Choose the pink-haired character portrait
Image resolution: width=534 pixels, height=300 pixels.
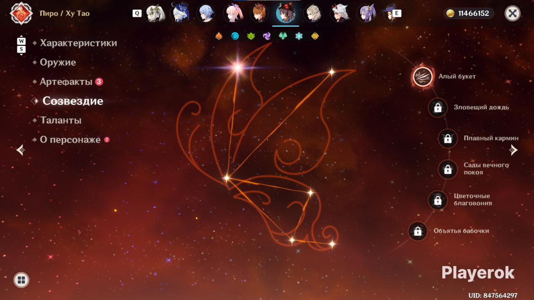(x=233, y=13)
